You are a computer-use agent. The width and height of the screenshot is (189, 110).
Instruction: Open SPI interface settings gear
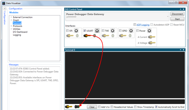click(x=76, y=31)
